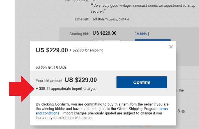Open the 'terms' link after Global Shipping Program
Viewport: 199px width, 129px height.
[x=163, y=109]
